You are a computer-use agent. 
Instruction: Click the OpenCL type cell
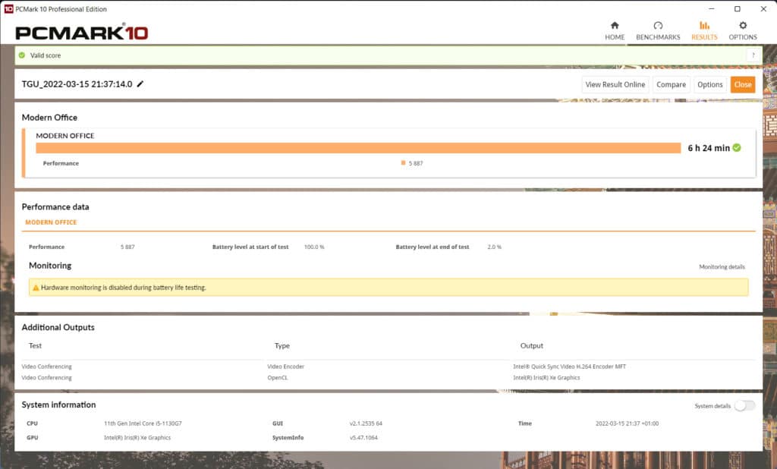click(278, 377)
